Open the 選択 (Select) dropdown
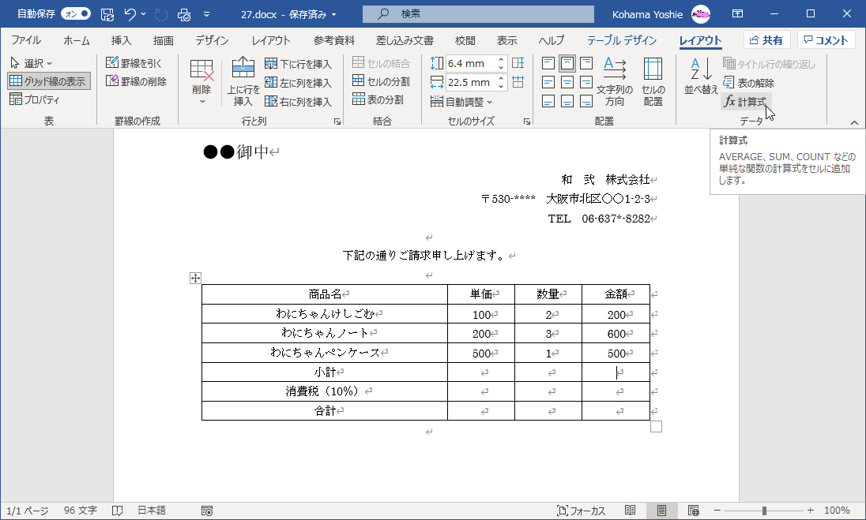 [32, 63]
